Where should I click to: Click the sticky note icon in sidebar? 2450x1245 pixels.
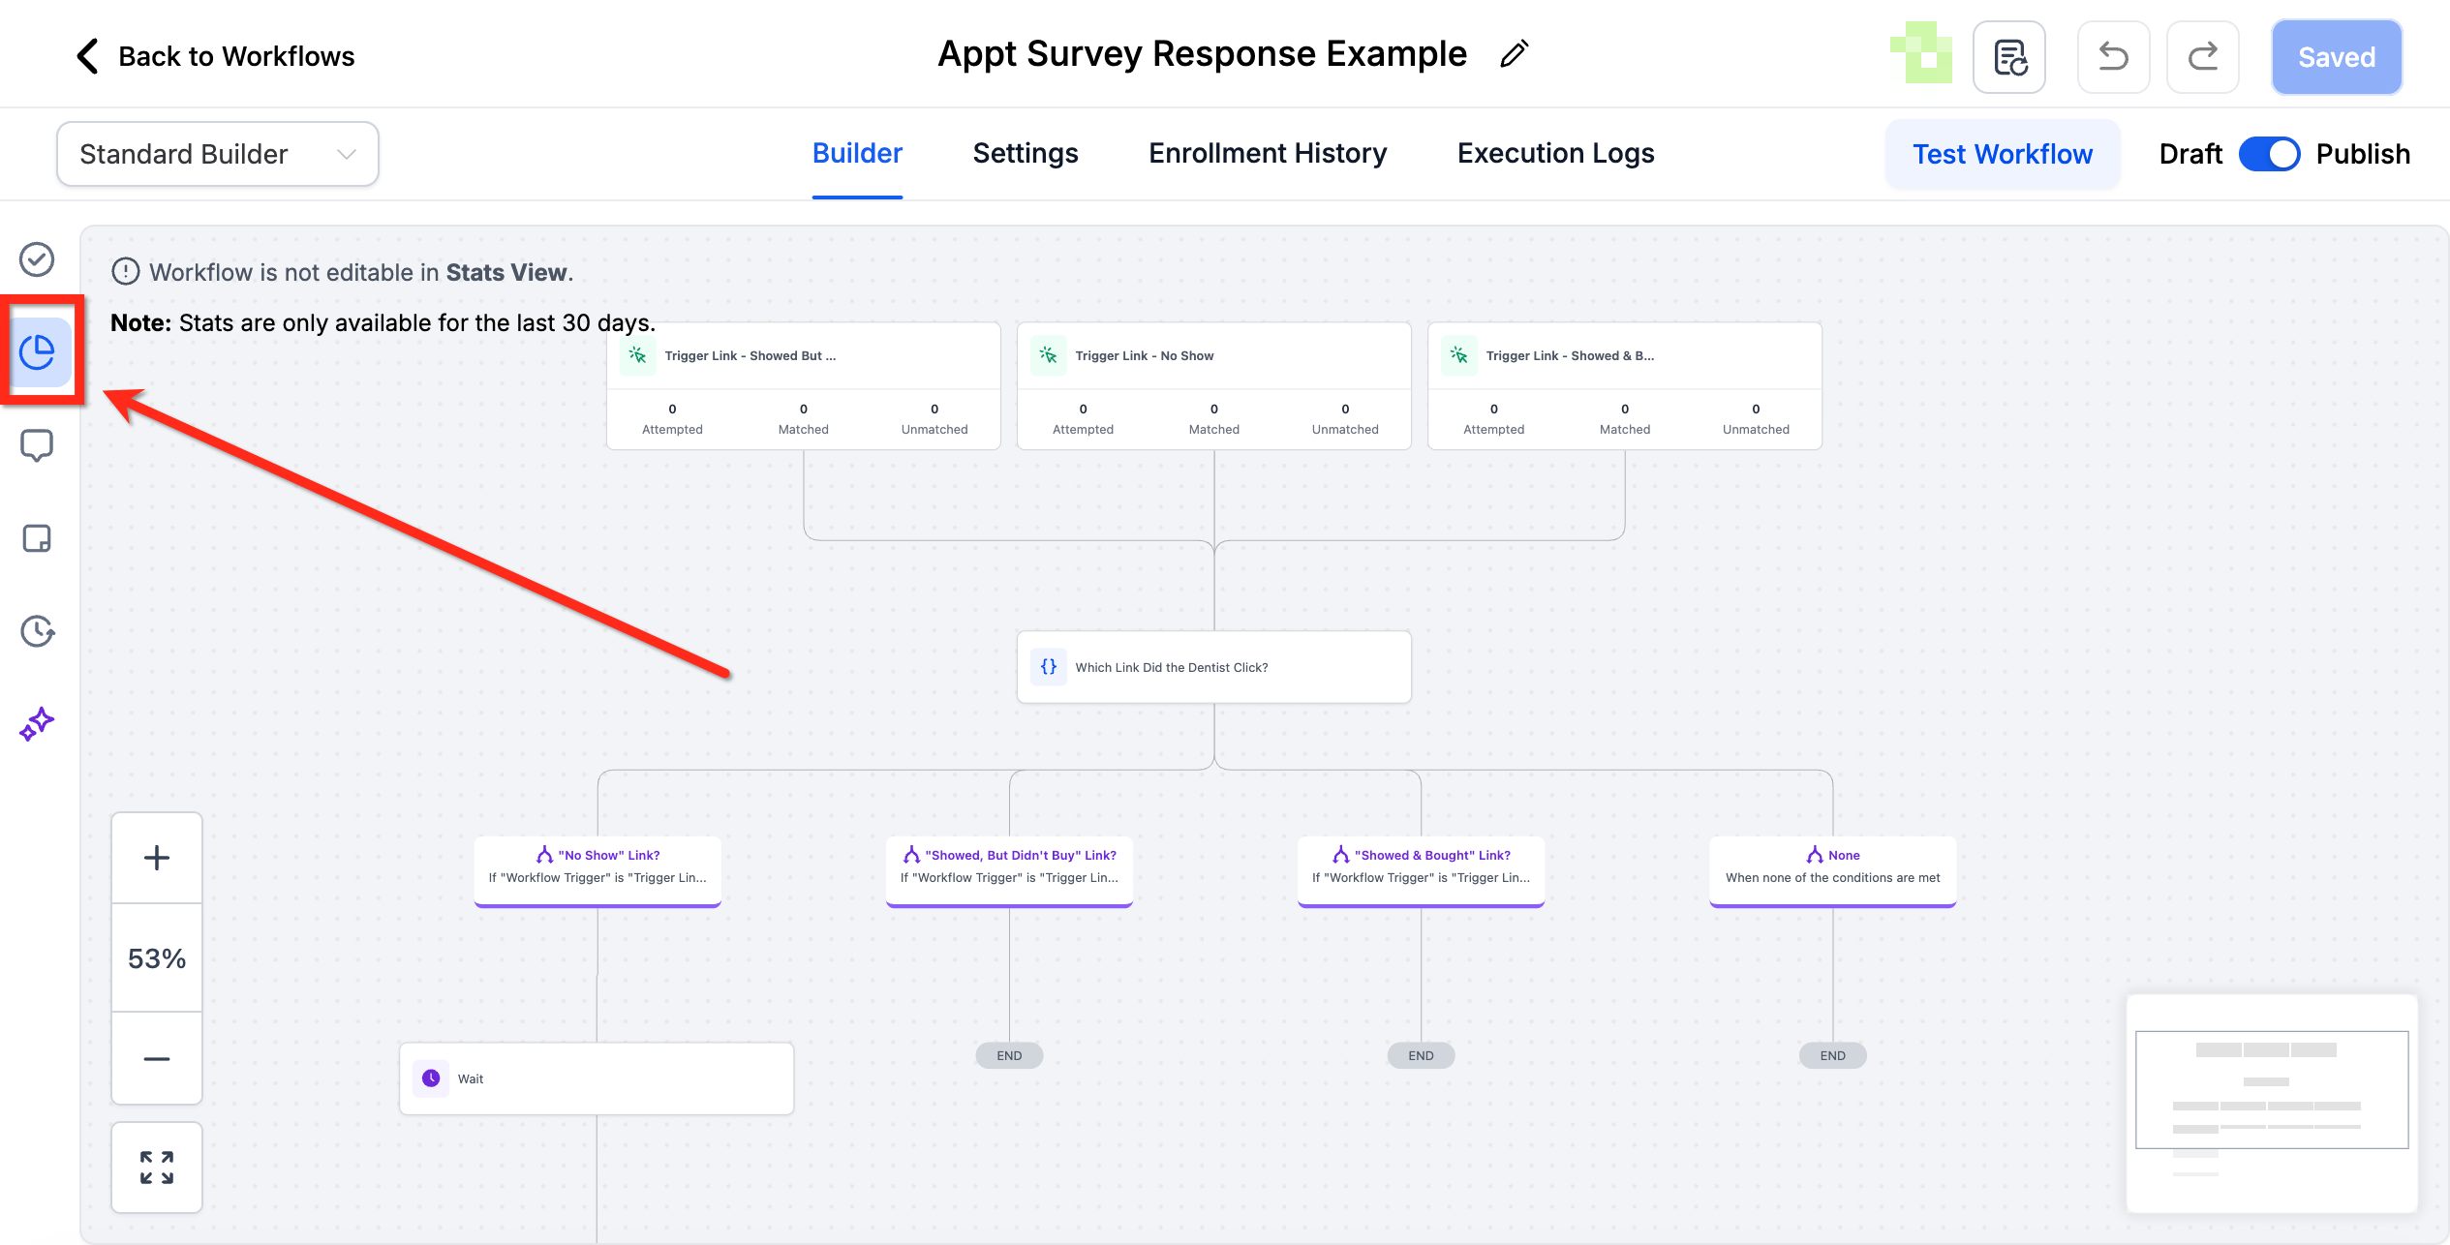pos(38,538)
